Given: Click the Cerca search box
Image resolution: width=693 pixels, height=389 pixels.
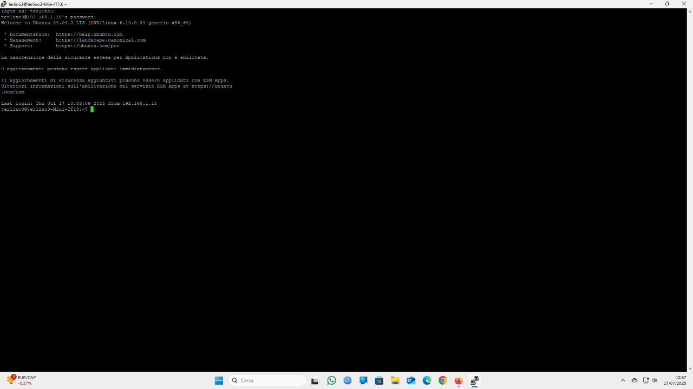Looking at the screenshot, I should [267, 380].
